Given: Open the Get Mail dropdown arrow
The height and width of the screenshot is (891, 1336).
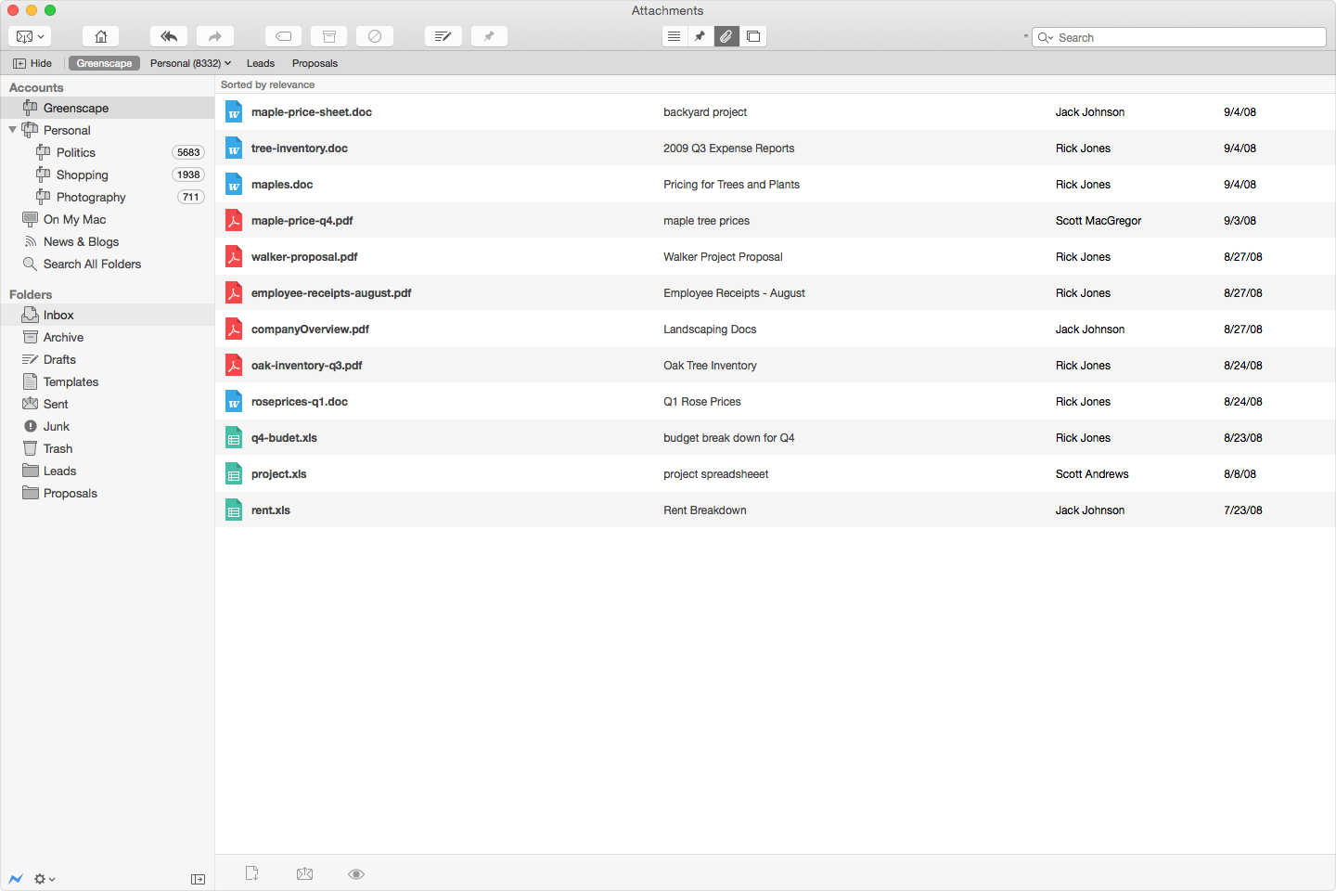Looking at the screenshot, I should [x=40, y=36].
